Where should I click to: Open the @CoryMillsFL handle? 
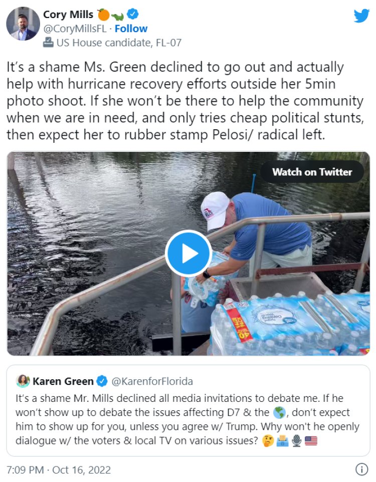[x=75, y=29]
